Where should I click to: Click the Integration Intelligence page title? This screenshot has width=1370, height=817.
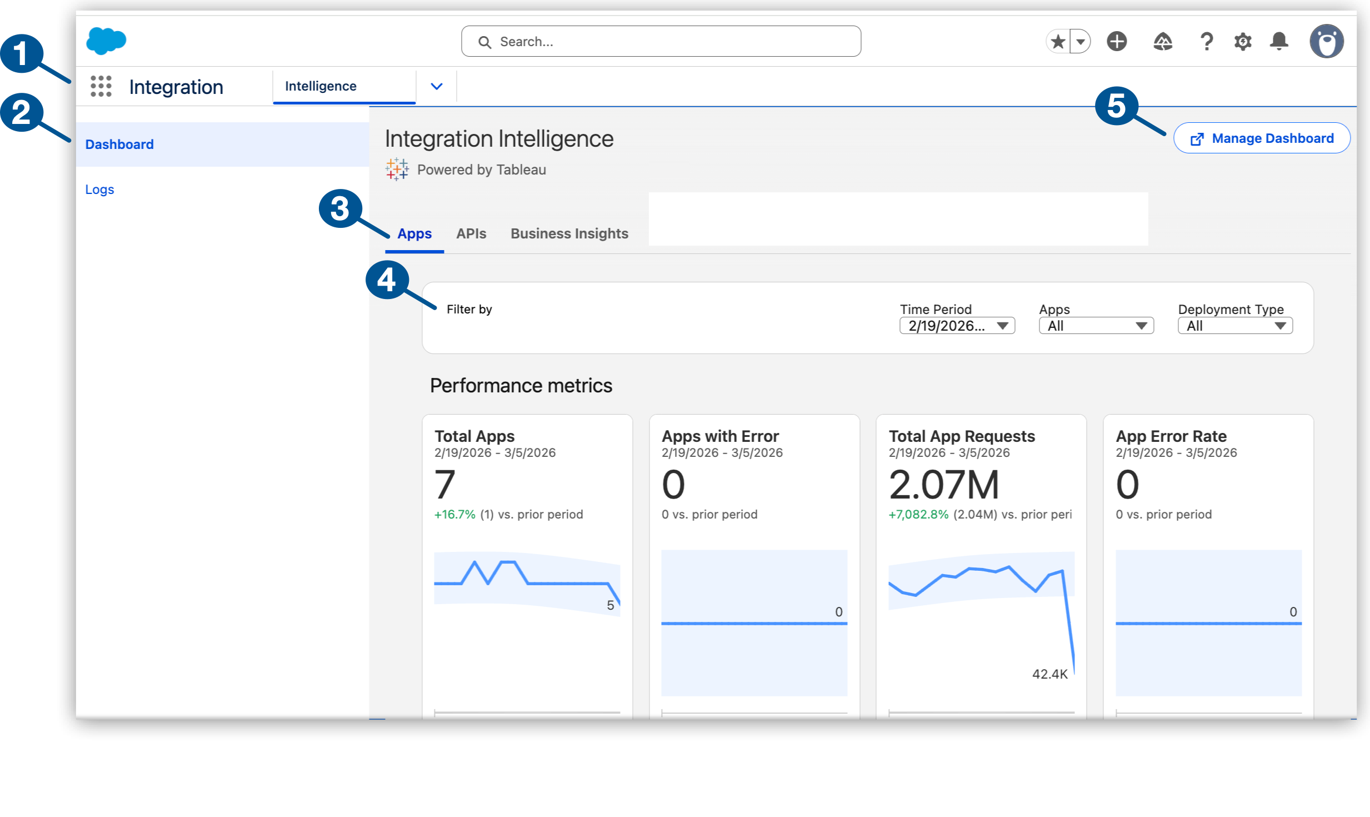[499, 139]
